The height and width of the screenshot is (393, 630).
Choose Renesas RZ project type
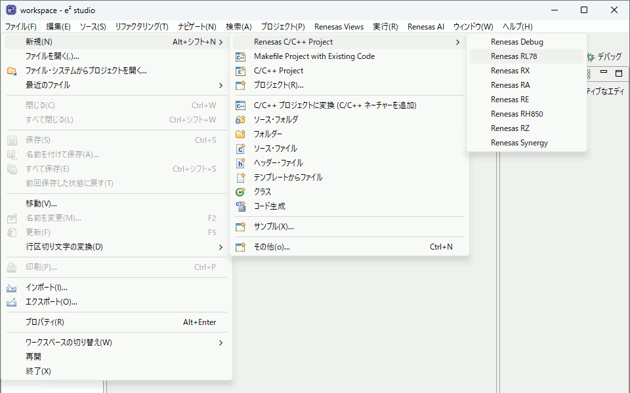click(x=526, y=129)
